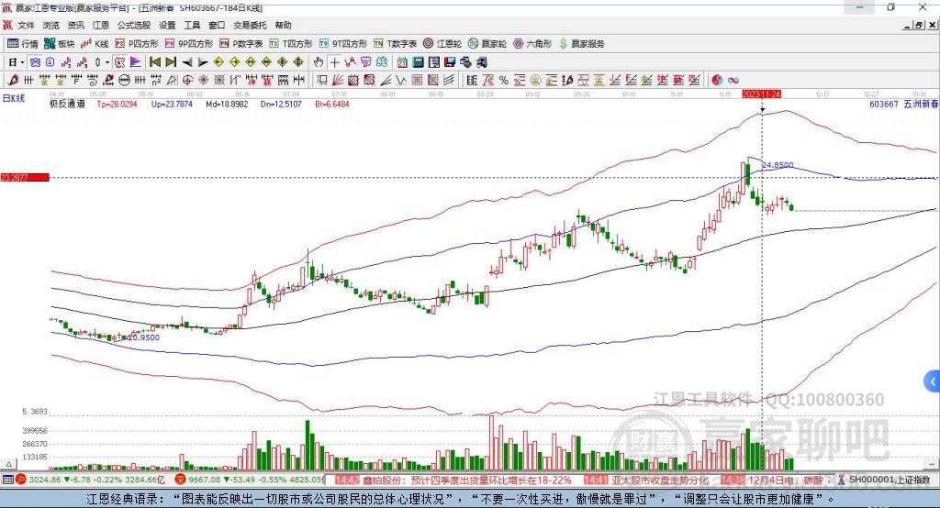Open the 江恩轮 Gann wheel

(x=442, y=44)
